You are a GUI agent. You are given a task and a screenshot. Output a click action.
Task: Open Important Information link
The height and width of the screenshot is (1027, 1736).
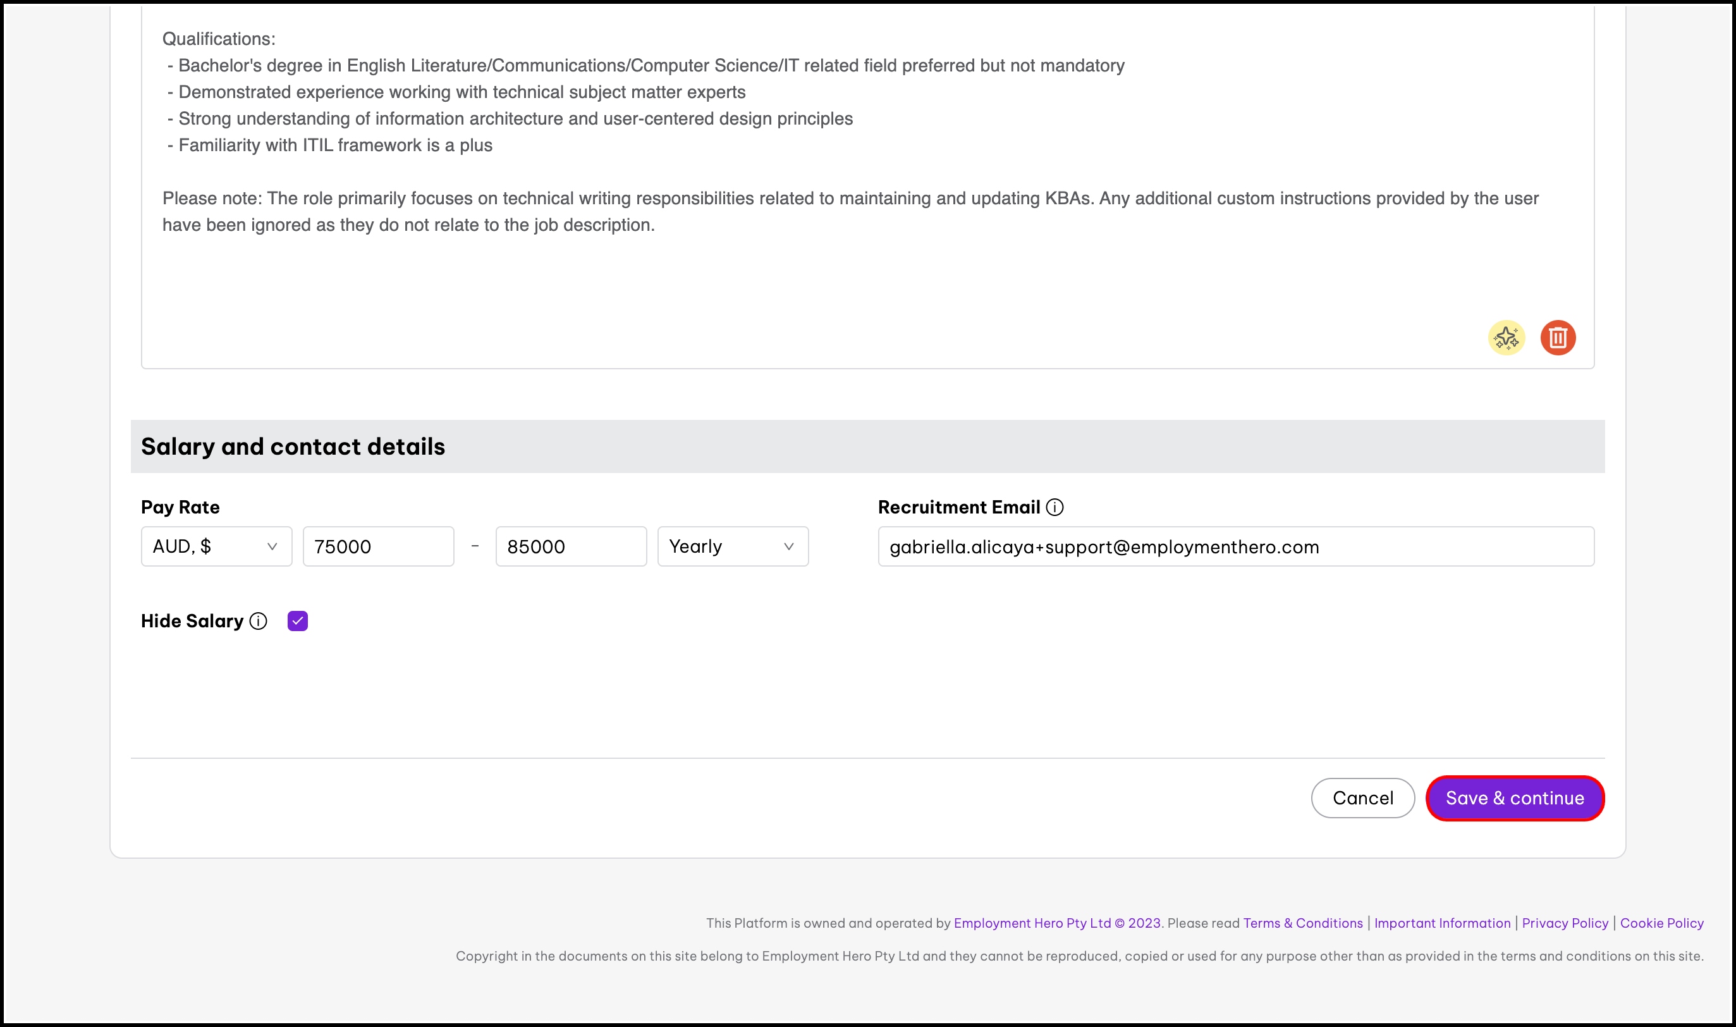click(1442, 923)
